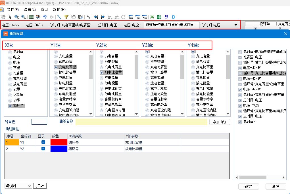290x194 pixels.
Task: Click the blue left arrow icon
Action: tap(96, 17)
